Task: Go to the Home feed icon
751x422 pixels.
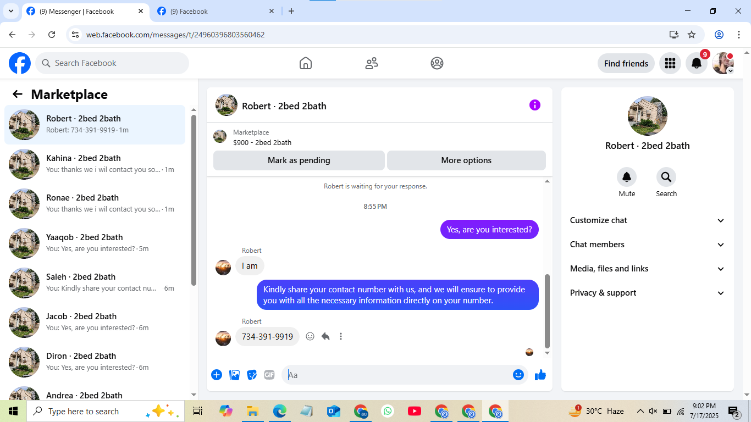Action: 306,63
